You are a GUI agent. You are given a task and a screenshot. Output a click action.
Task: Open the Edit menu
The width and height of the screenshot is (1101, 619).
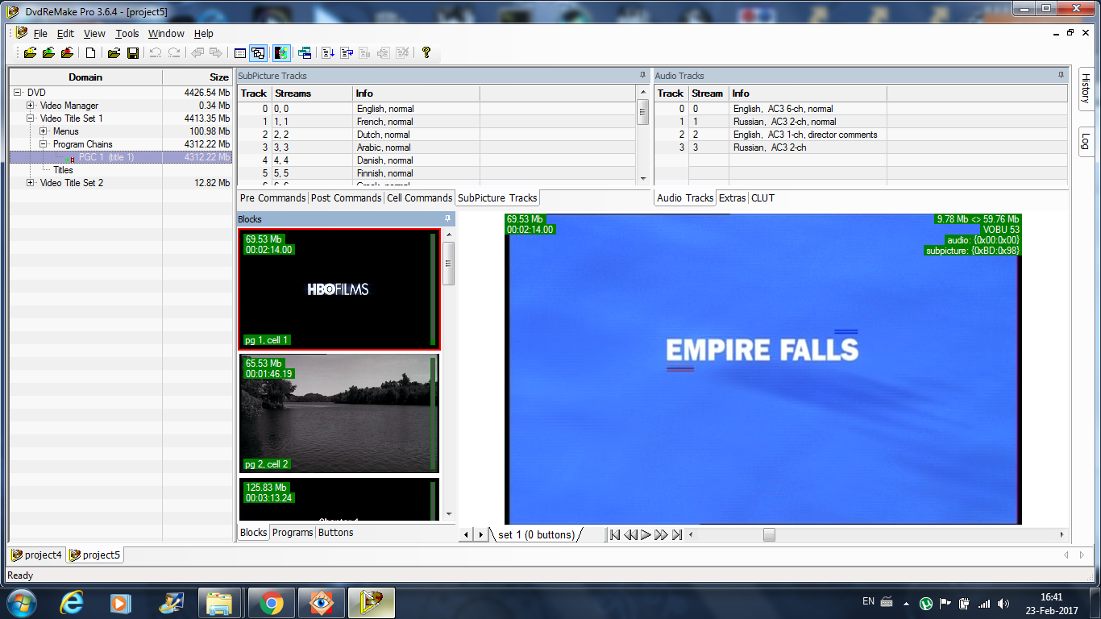[65, 33]
